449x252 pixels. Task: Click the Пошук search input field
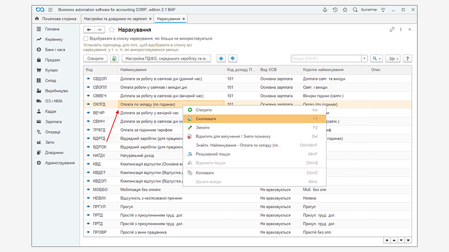pos(326,58)
